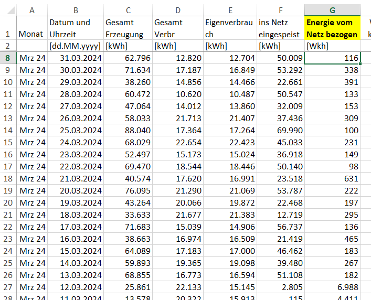The height and width of the screenshot is (300, 371).
Task: Click the 'Monat' header cell
Action: coord(32,28)
